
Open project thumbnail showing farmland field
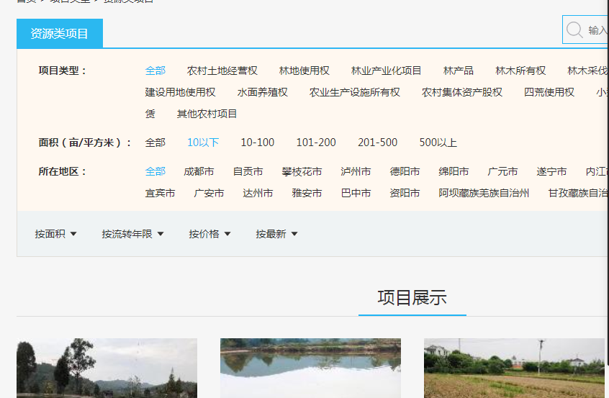[x=514, y=368]
